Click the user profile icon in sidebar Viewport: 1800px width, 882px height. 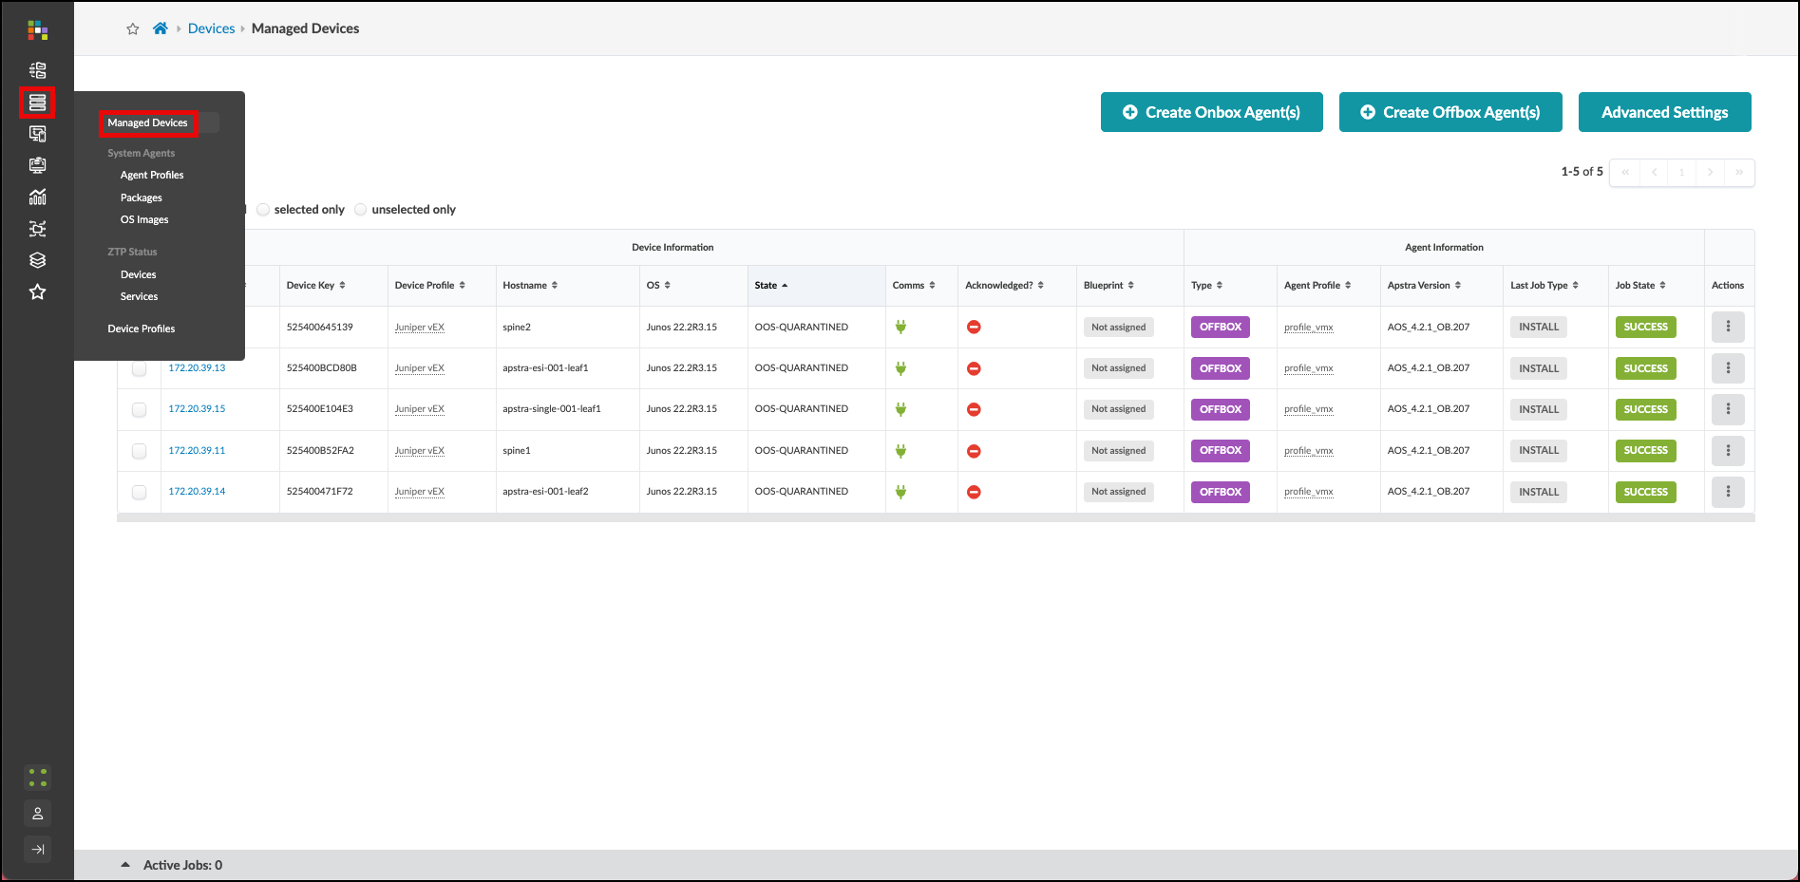tap(37, 814)
